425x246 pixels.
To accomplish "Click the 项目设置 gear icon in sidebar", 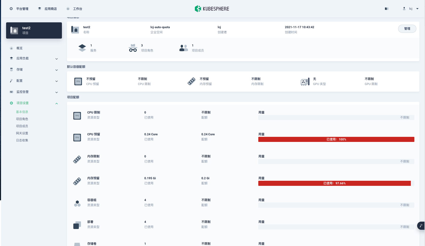I will [x=11, y=103].
